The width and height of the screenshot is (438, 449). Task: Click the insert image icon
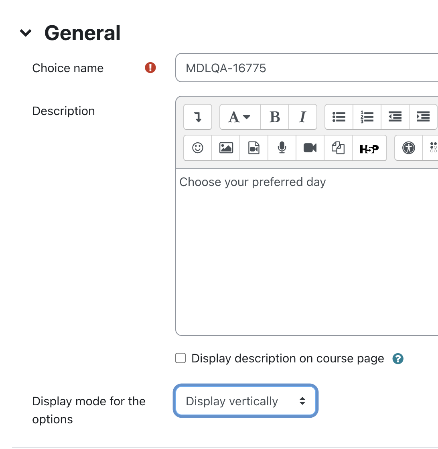pos(226,148)
